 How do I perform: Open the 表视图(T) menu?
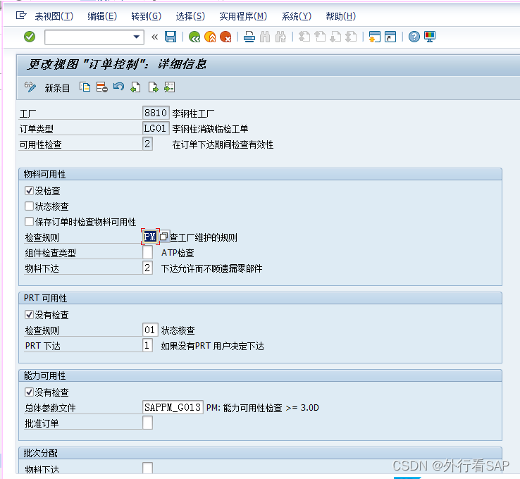(54, 16)
